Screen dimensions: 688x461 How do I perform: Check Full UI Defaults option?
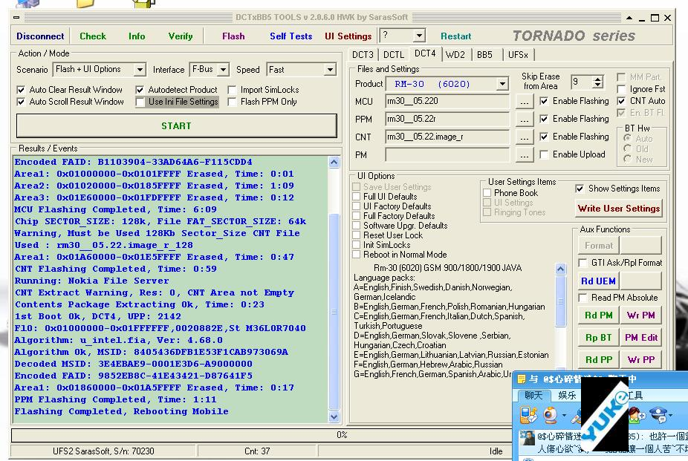pos(357,196)
